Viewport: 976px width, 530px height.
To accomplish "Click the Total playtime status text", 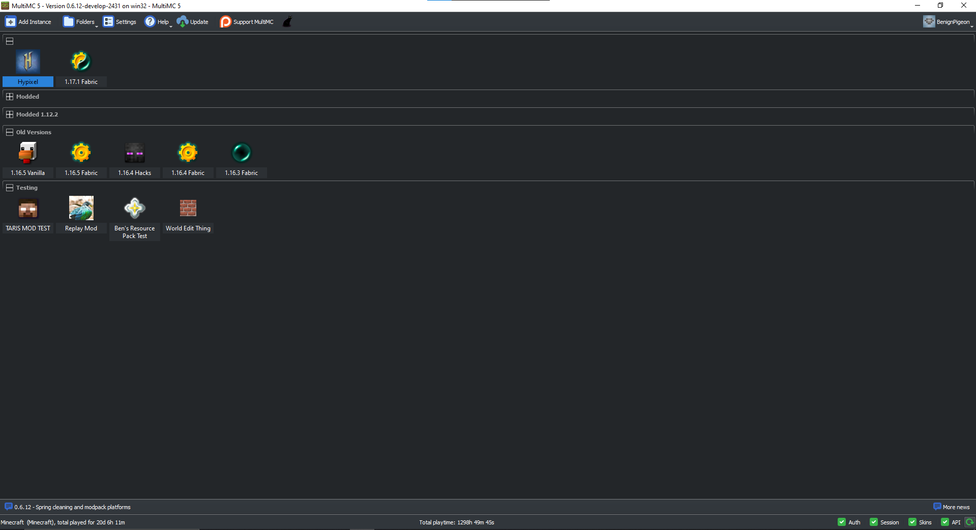I will 457,522.
